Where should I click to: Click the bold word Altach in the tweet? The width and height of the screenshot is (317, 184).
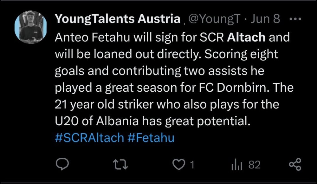pyautogui.click(x=246, y=38)
